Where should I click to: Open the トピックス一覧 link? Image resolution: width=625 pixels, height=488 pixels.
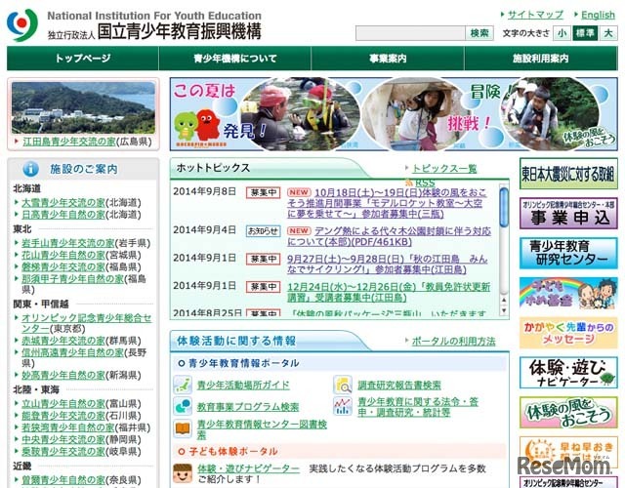(444, 169)
